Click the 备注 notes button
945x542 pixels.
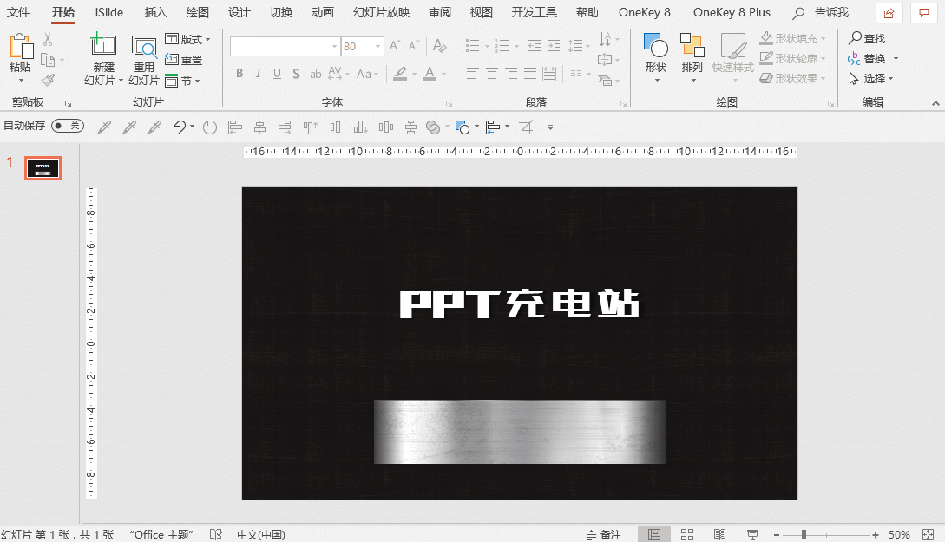point(604,535)
